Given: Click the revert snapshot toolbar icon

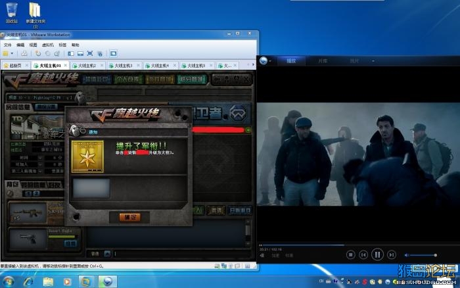Looking at the screenshot, I should point(47,54).
